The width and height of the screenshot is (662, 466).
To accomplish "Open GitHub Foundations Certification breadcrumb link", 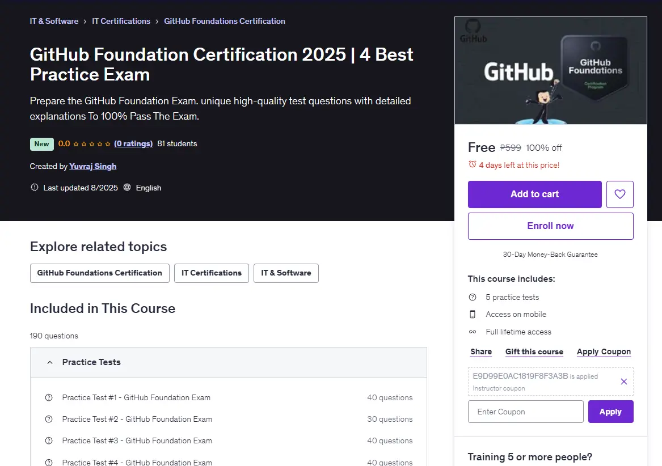I will [x=225, y=21].
